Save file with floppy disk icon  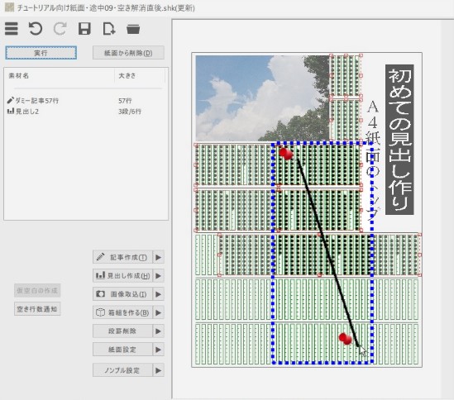(x=84, y=29)
